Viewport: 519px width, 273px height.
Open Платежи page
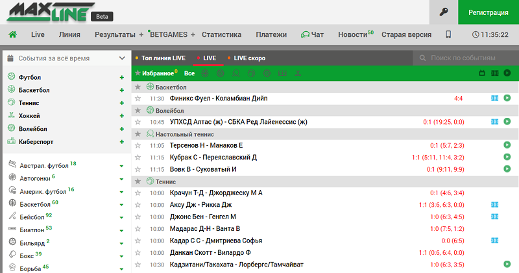(271, 34)
